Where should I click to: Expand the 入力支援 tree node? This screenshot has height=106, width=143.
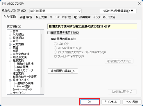tap(10, 45)
